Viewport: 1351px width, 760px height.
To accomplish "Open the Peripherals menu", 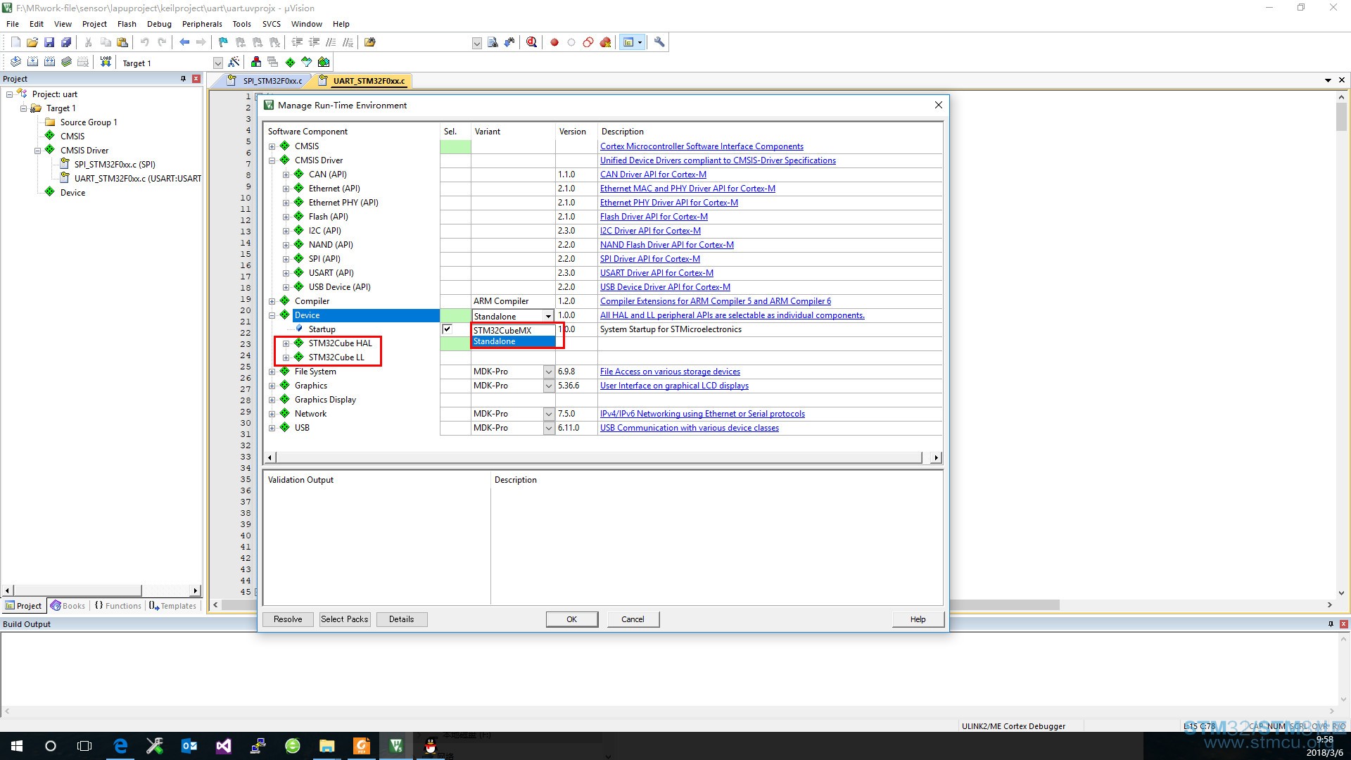I will tap(202, 24).
